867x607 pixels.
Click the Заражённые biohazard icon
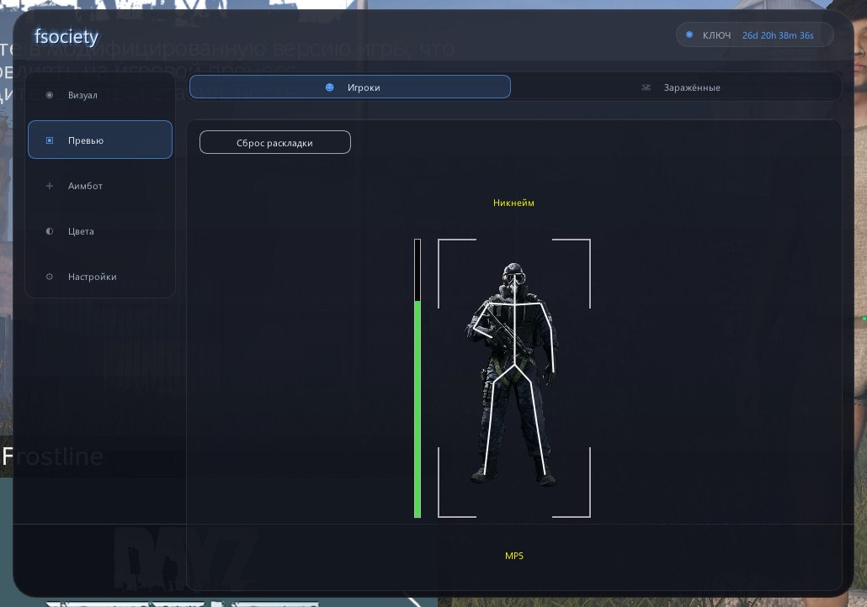pos(646,87)
